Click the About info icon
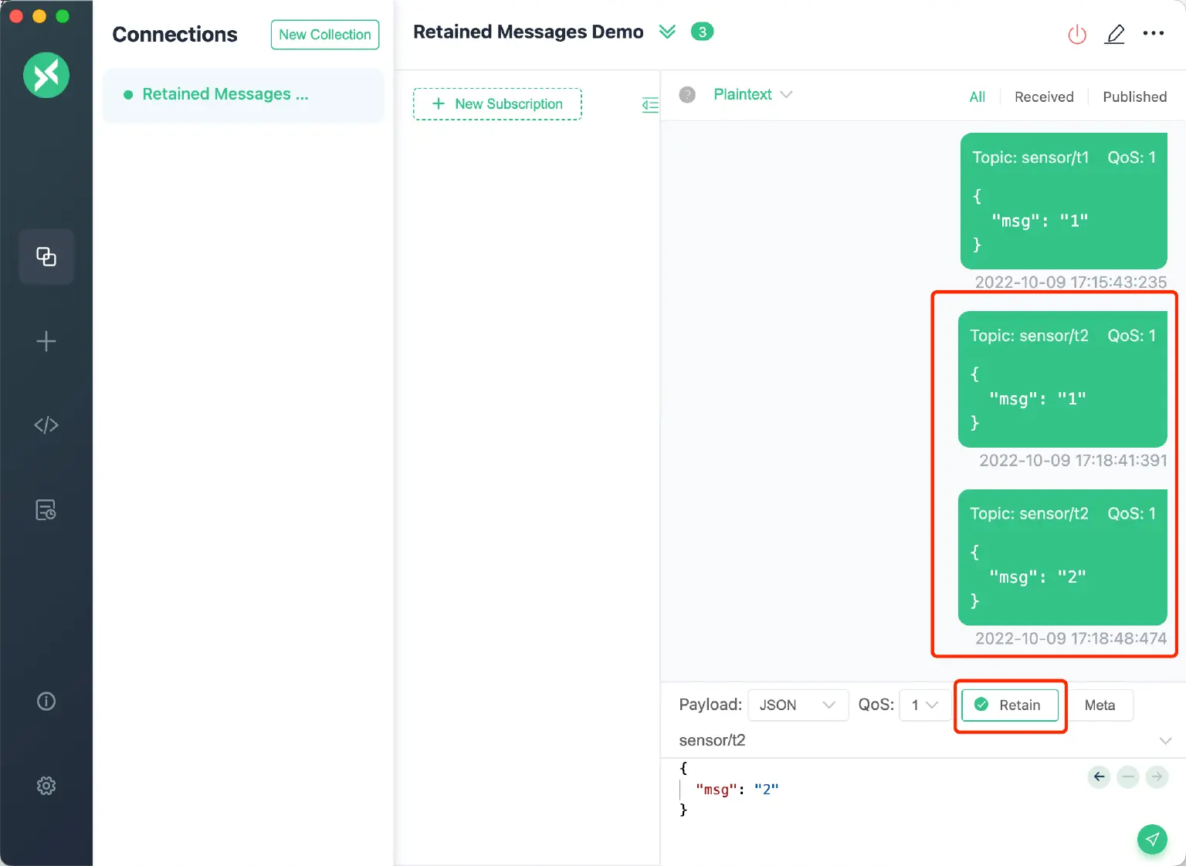This screenshot has height=866, width=1186. tap(46, 701)
